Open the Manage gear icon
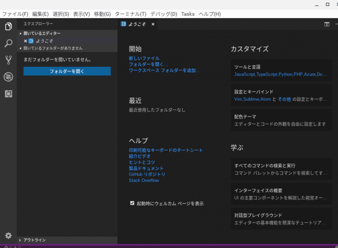The width and height of the screenshot is (338, 248). coord(8,235)
